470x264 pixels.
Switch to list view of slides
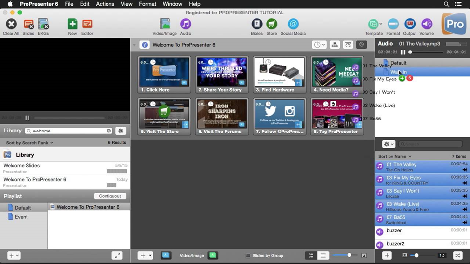(323, 256)
